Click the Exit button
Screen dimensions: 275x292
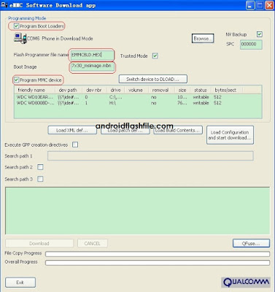pos(20,283)
